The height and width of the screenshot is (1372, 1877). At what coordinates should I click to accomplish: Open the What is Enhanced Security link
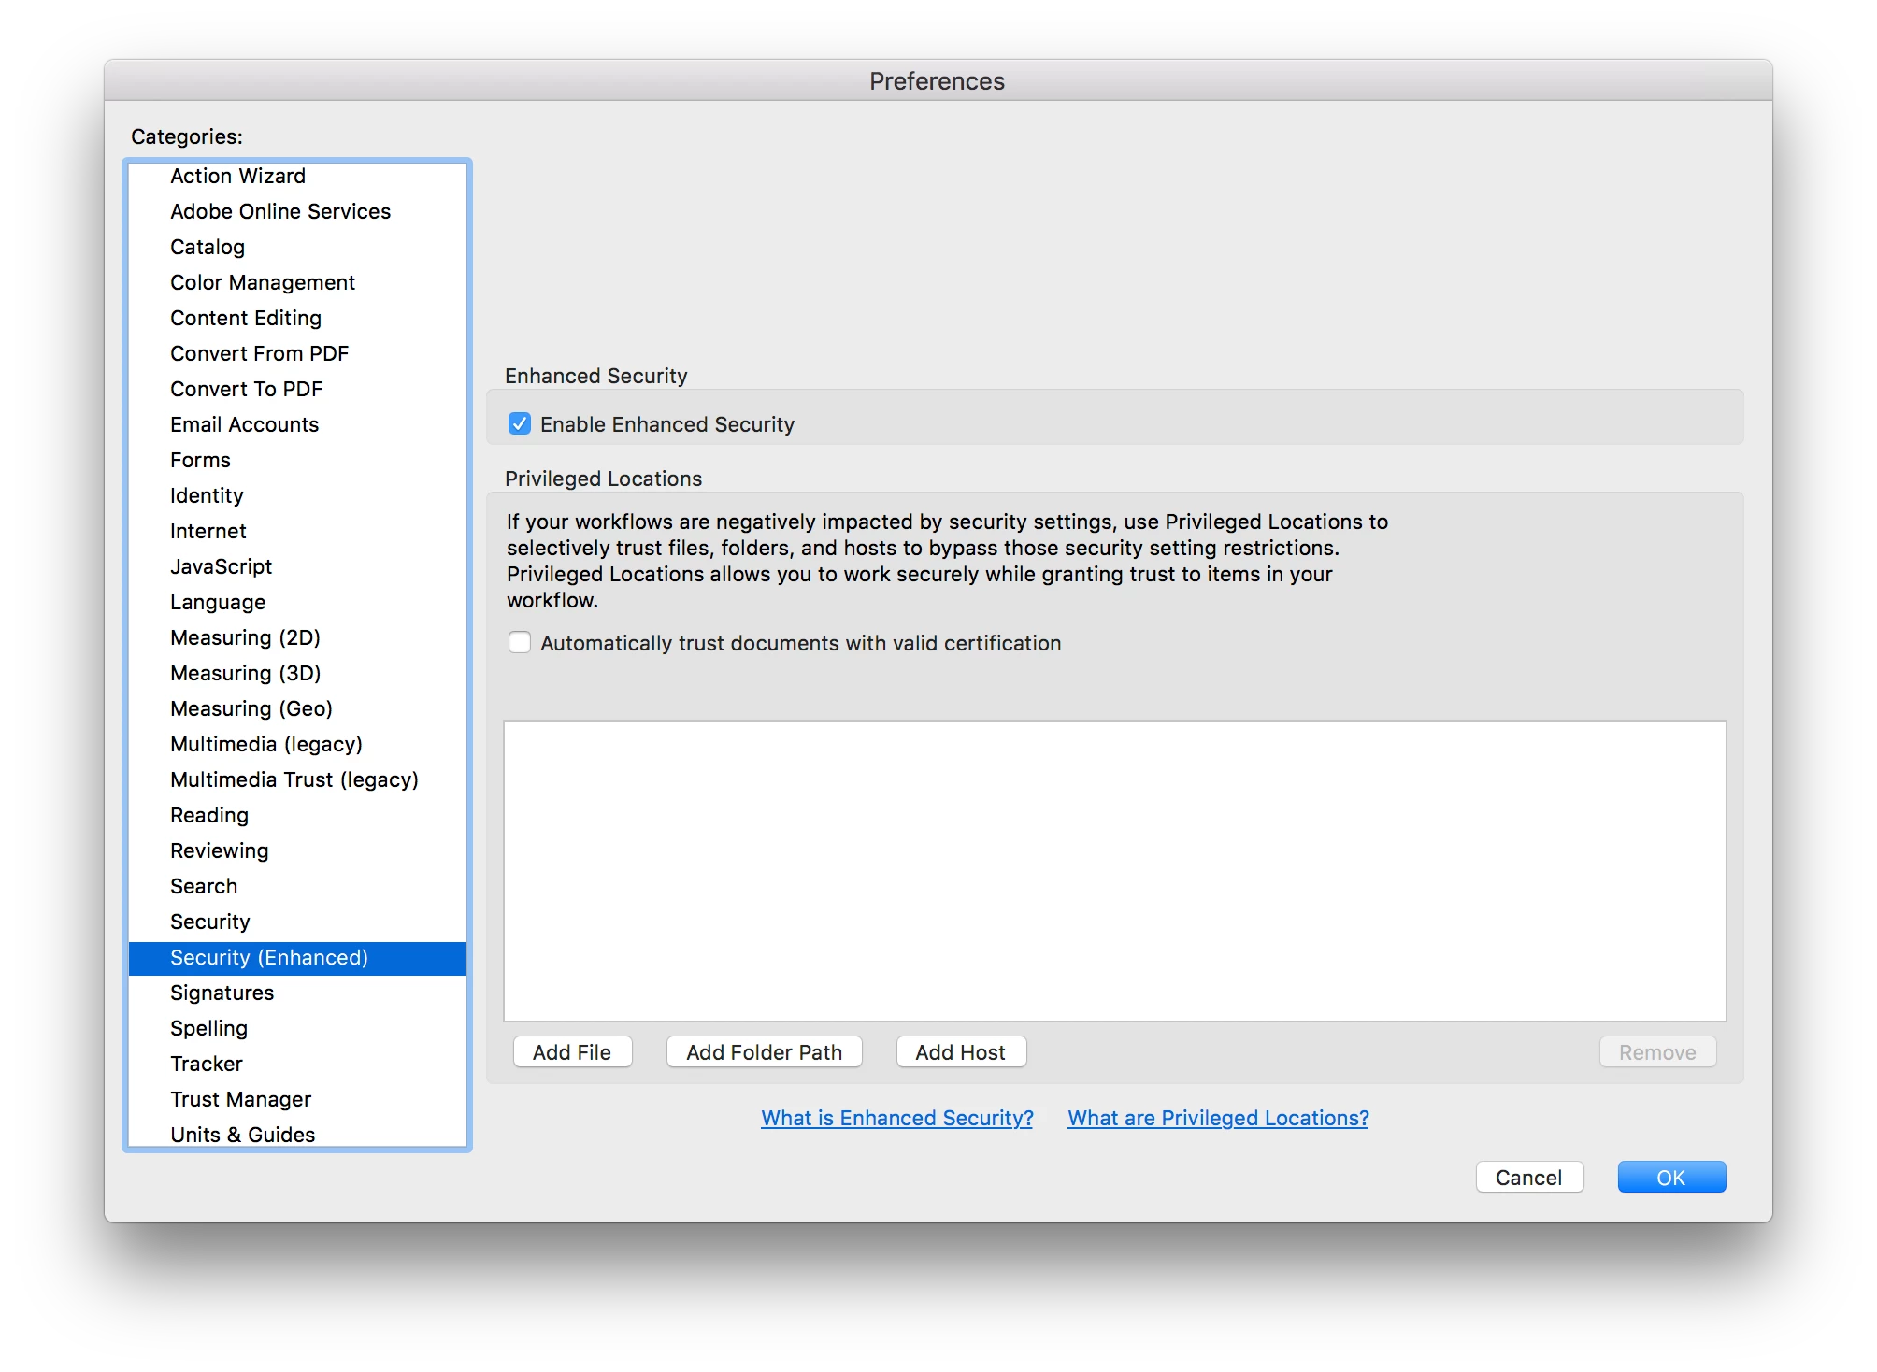pyautogui.click(x=896, y=1118)
